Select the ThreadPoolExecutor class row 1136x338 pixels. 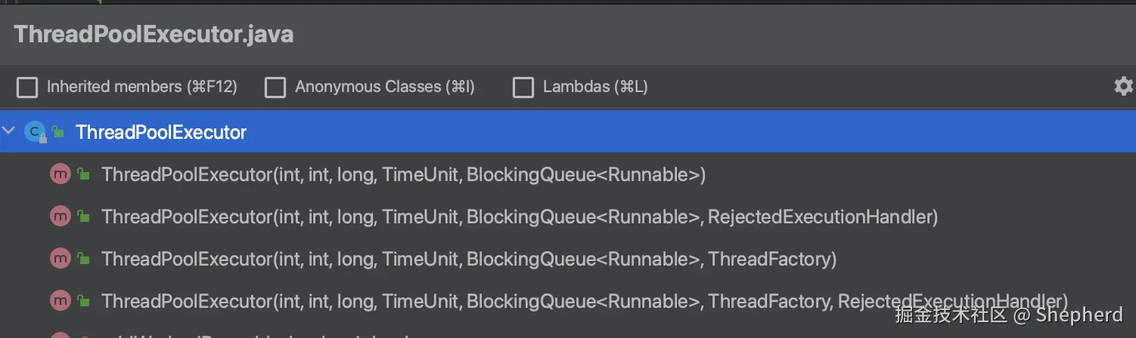[161, 132]
